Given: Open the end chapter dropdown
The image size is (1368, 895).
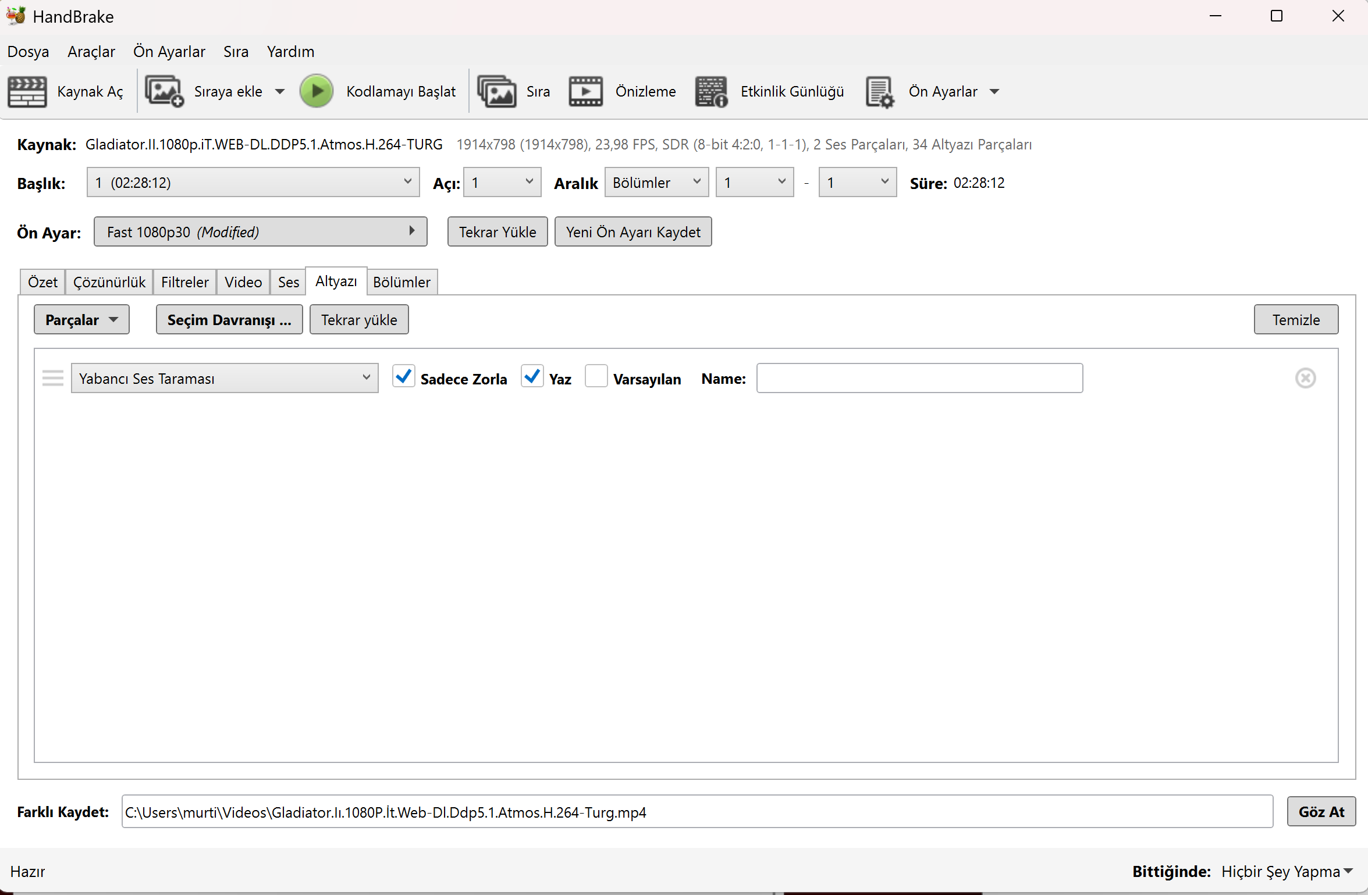Looking at the screenshot, I should (x=858, y=183).
